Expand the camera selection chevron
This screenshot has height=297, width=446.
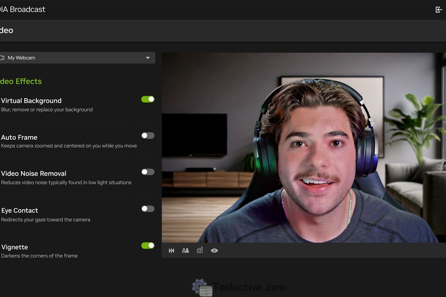point(148,57)
